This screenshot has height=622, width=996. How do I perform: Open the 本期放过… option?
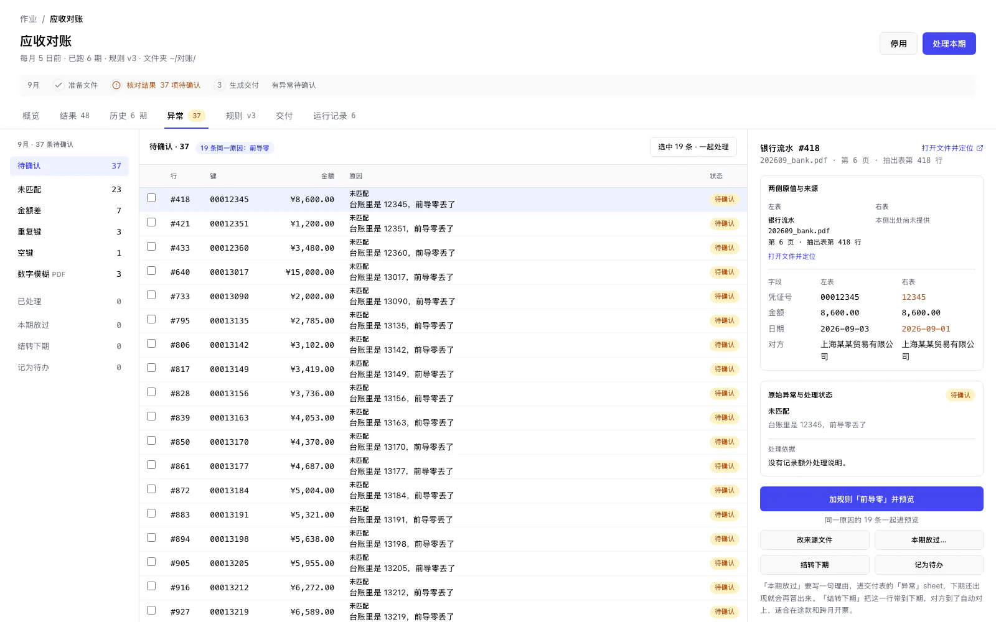click(x=929, y=540)
